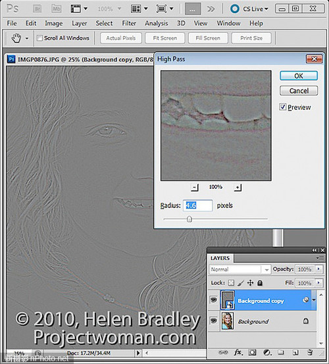The width and height of the screenshot is (329, 364).
Task: Cancel the High Pass dialog
Action: pos(299,91)
